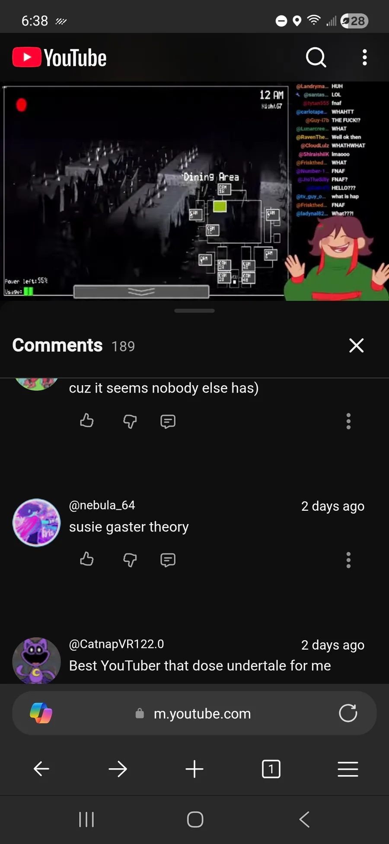Reply to the "cuz it seems nobody" comment
The height and width of the screenshot is (844, 389).
pos(168,422)
